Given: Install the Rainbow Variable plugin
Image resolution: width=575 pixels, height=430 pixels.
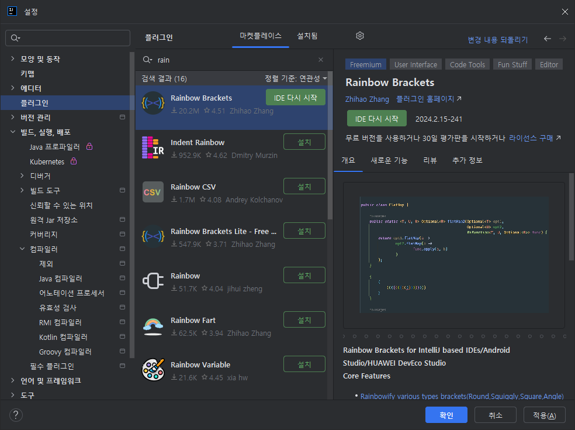Looking at the screenshot, I should [304, 364].
